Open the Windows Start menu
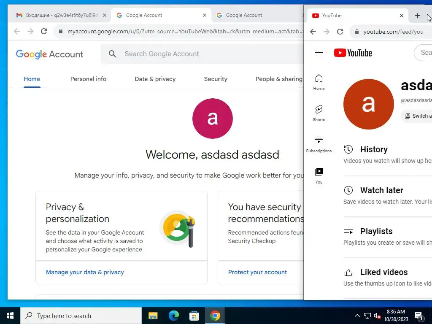This screenshot has height=324, width=432. pos(10,316)
